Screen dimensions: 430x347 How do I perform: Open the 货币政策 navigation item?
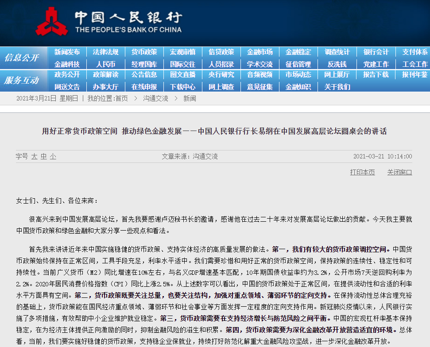[x=144, y=52]
